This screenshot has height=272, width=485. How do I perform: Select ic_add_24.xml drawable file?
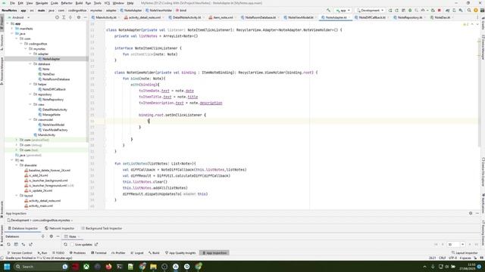click(x=38, y=175)
